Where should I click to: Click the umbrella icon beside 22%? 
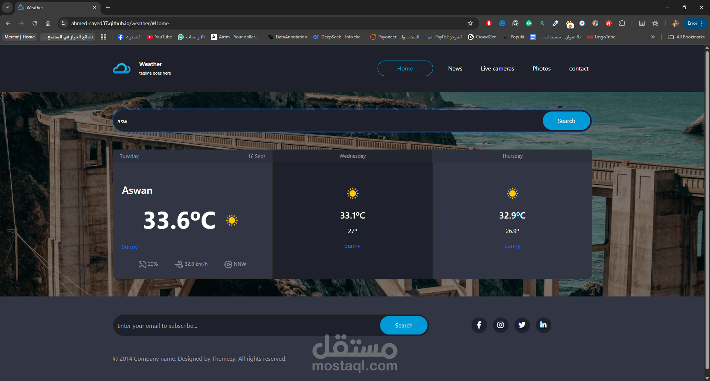(142, 264)
